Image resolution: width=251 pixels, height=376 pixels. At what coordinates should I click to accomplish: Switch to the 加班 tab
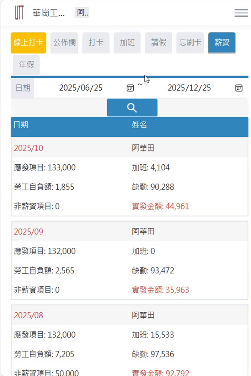coord(127,43)
